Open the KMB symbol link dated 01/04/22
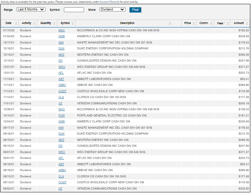The height and width of the screenshot is (193, 251). [x=61, y=36]
